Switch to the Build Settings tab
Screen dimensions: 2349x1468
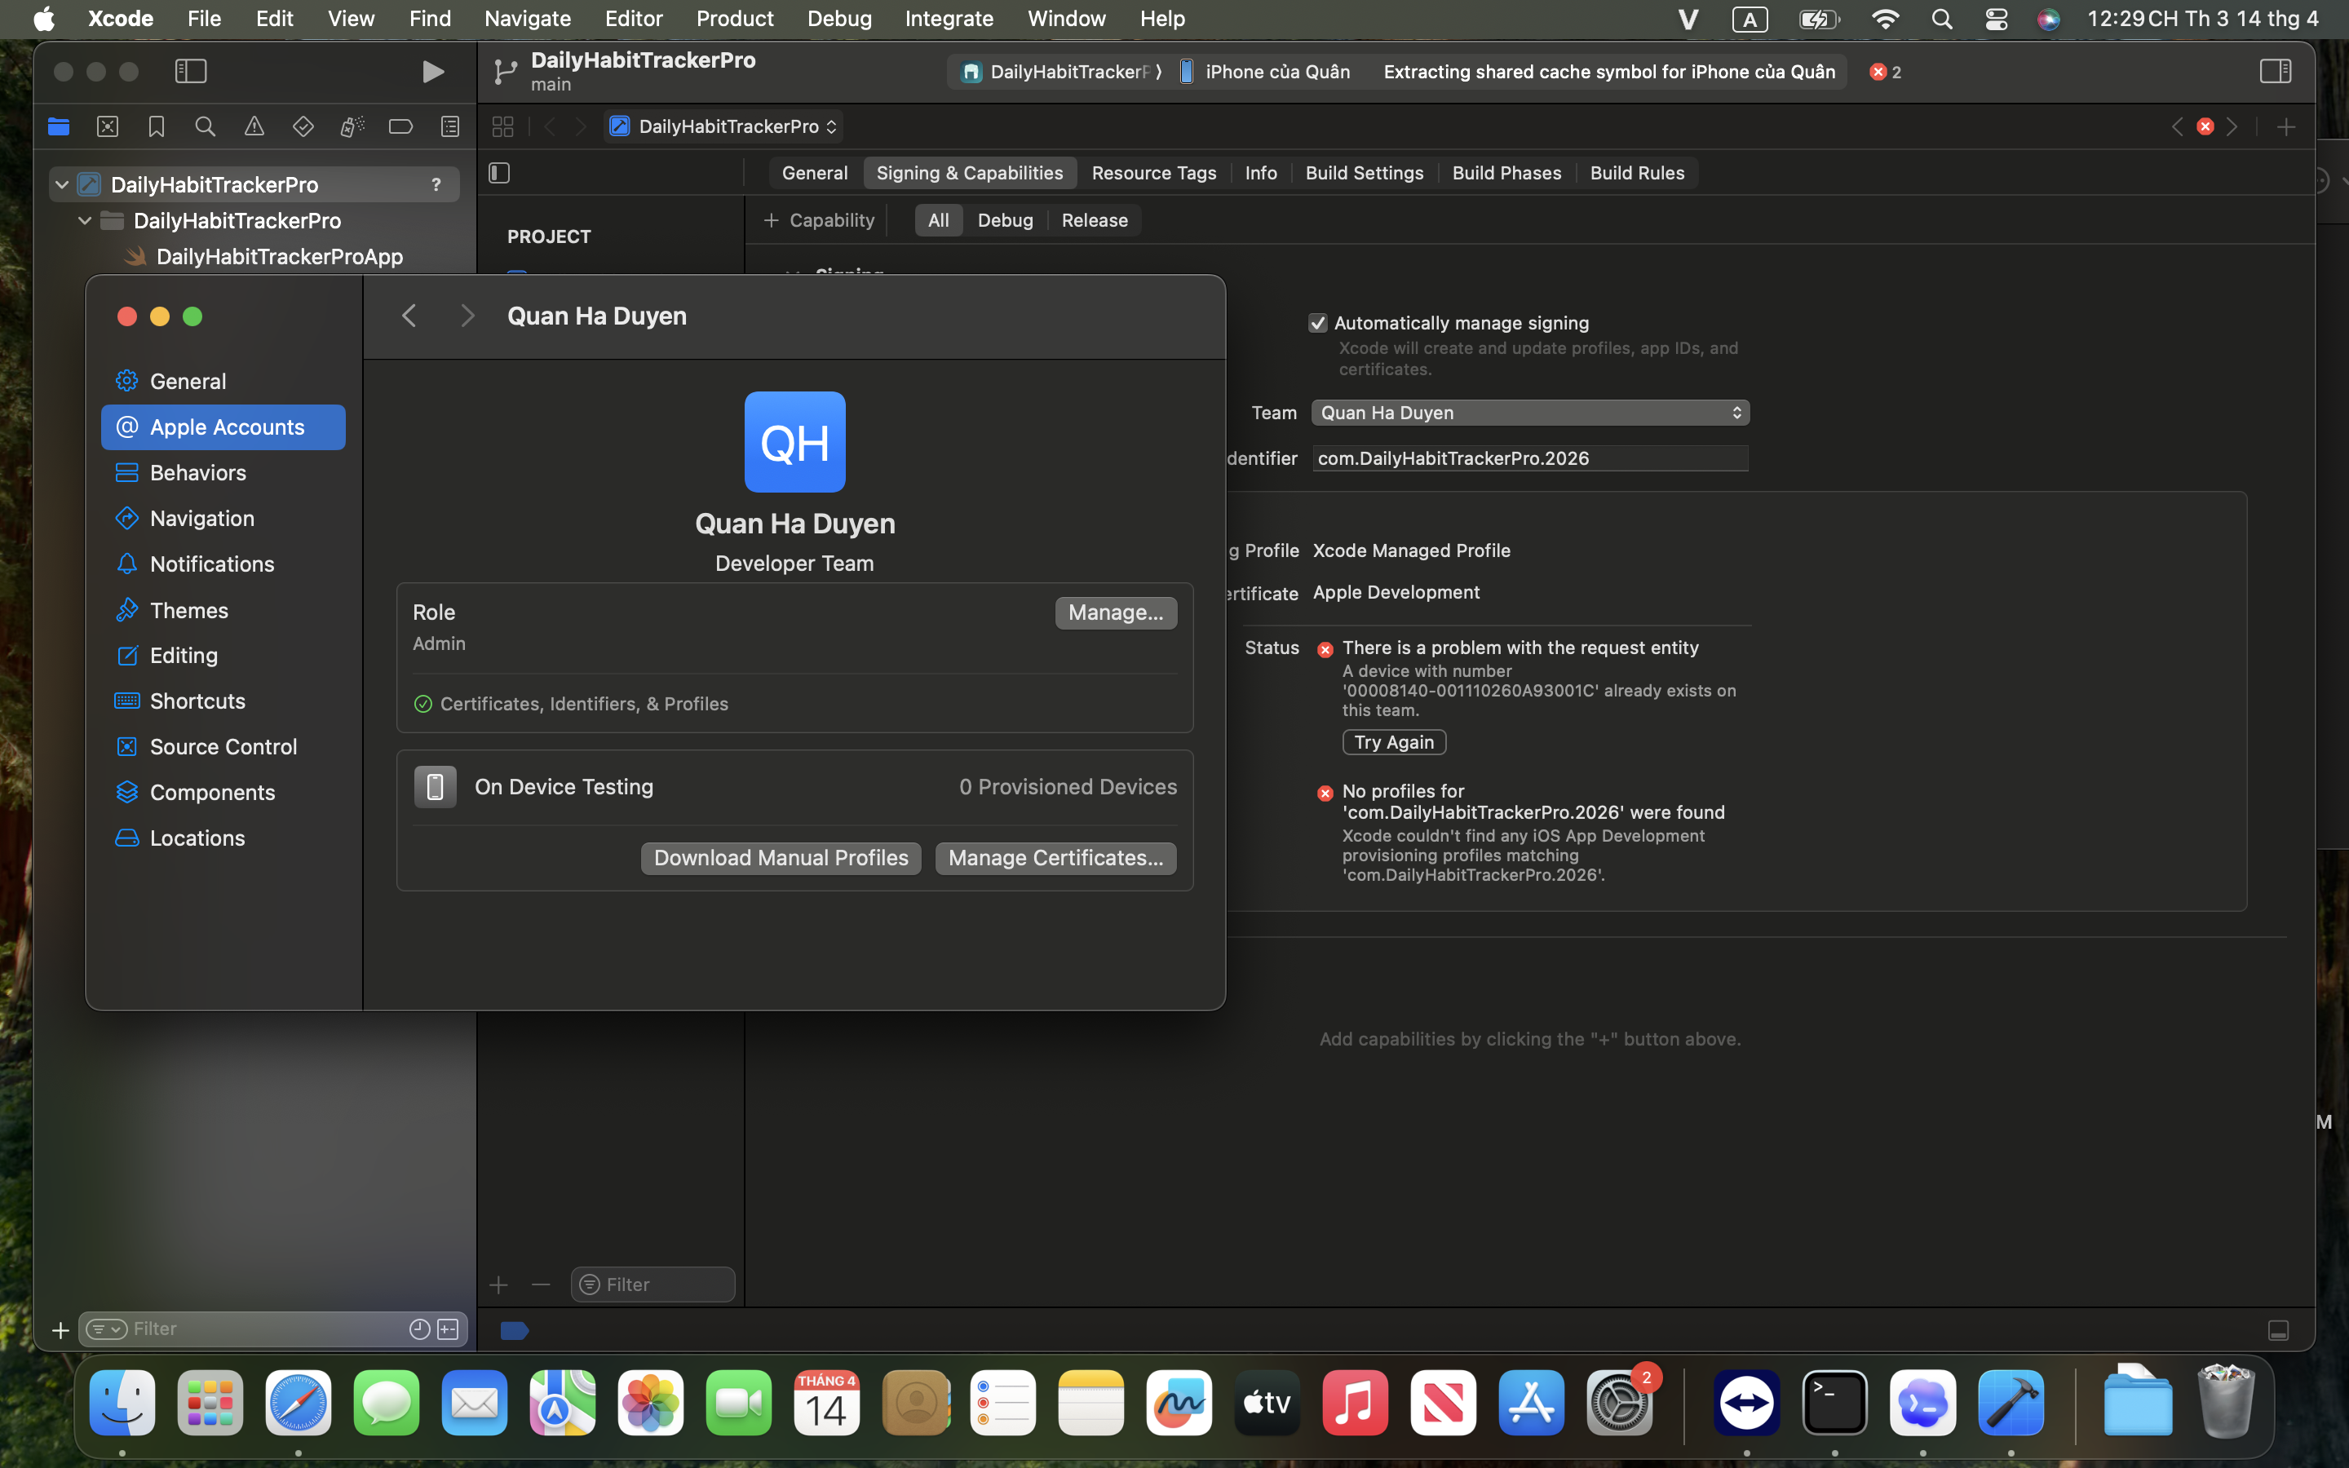(1363, 173)
